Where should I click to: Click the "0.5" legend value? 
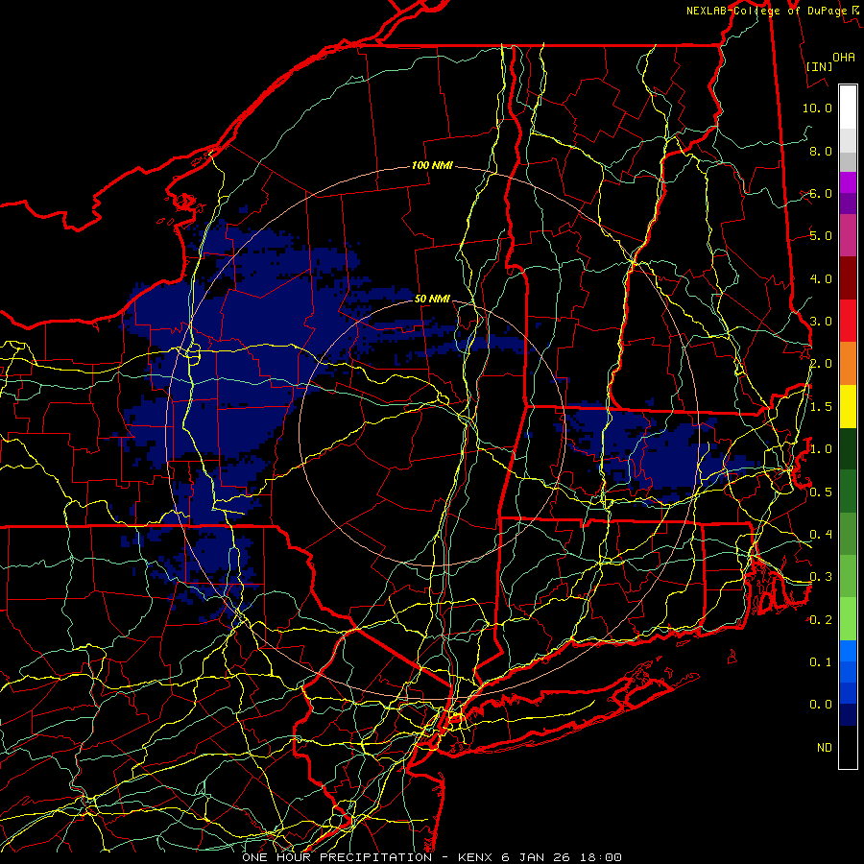click(821, 492)
